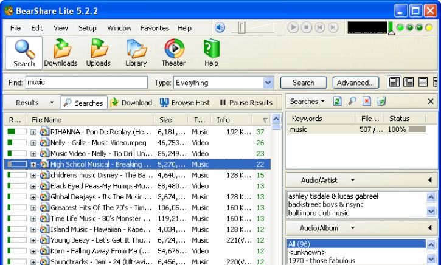Select the All (96) album entry
441x265 pixels.
[x=356, y=244]
